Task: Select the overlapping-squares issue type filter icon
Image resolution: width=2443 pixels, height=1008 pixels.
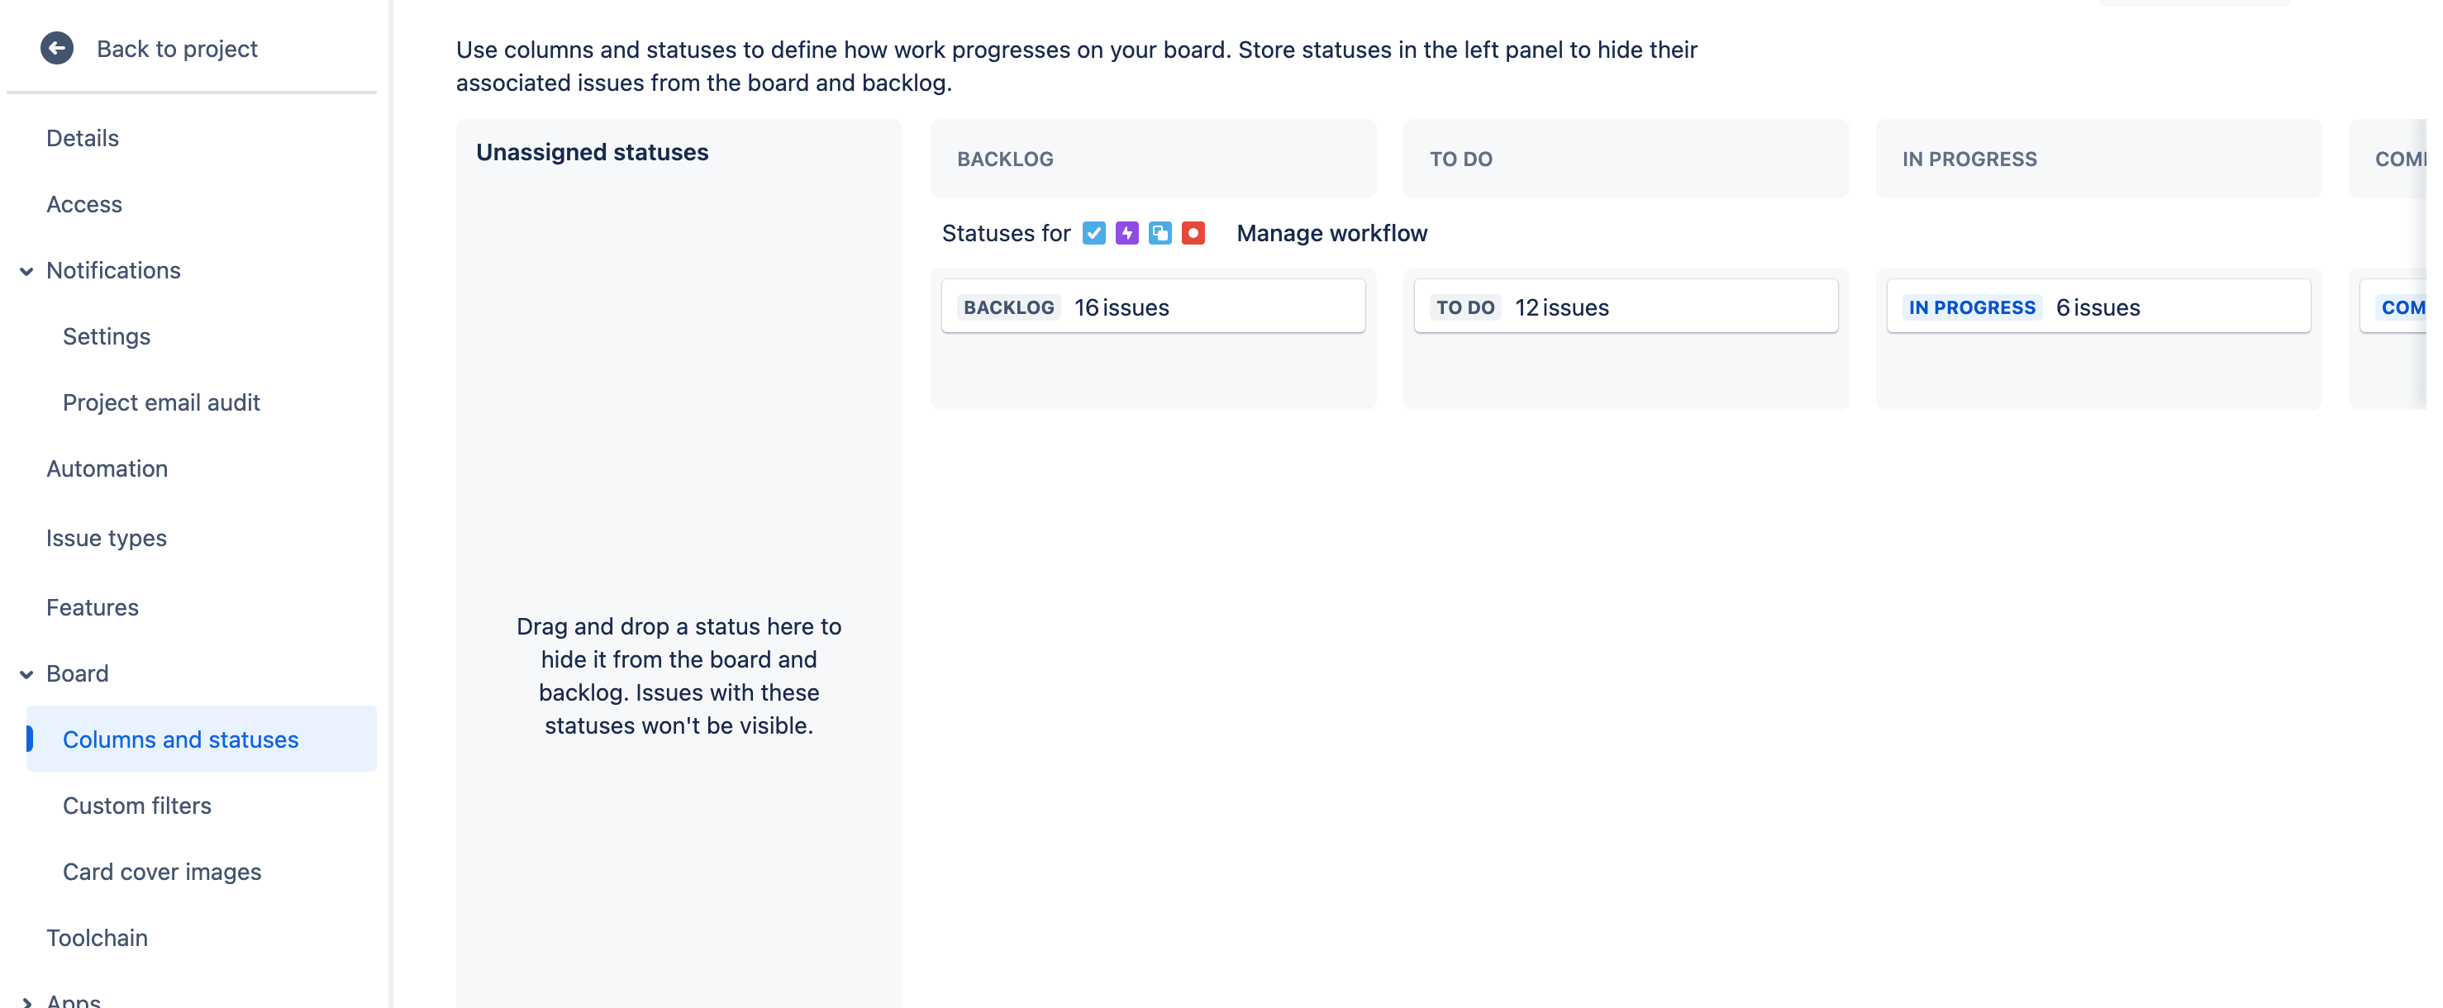Action: (x=1160, y=232)
